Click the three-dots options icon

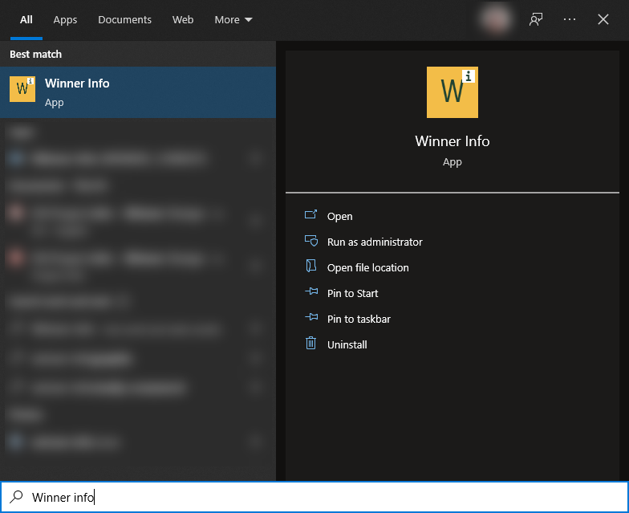pyautogui.click(x=570, y=19)
